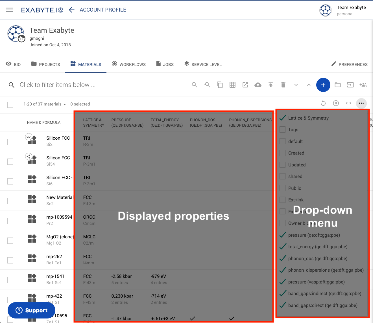This screenshot has height=323, width=373.
Task: Delete selected items with the trash icon
Action: click(x=283, y=85)
